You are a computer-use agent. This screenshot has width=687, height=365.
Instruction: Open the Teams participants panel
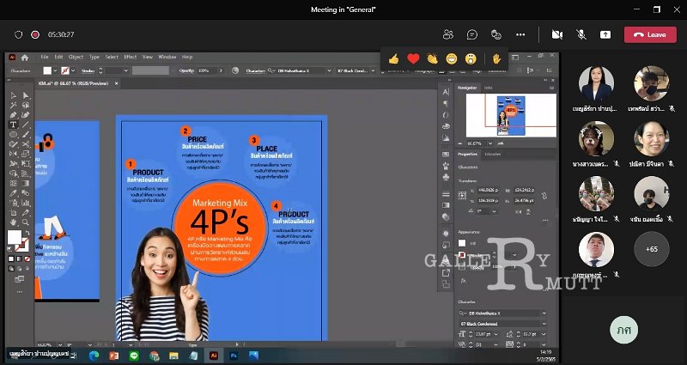[x=447, y=34]
